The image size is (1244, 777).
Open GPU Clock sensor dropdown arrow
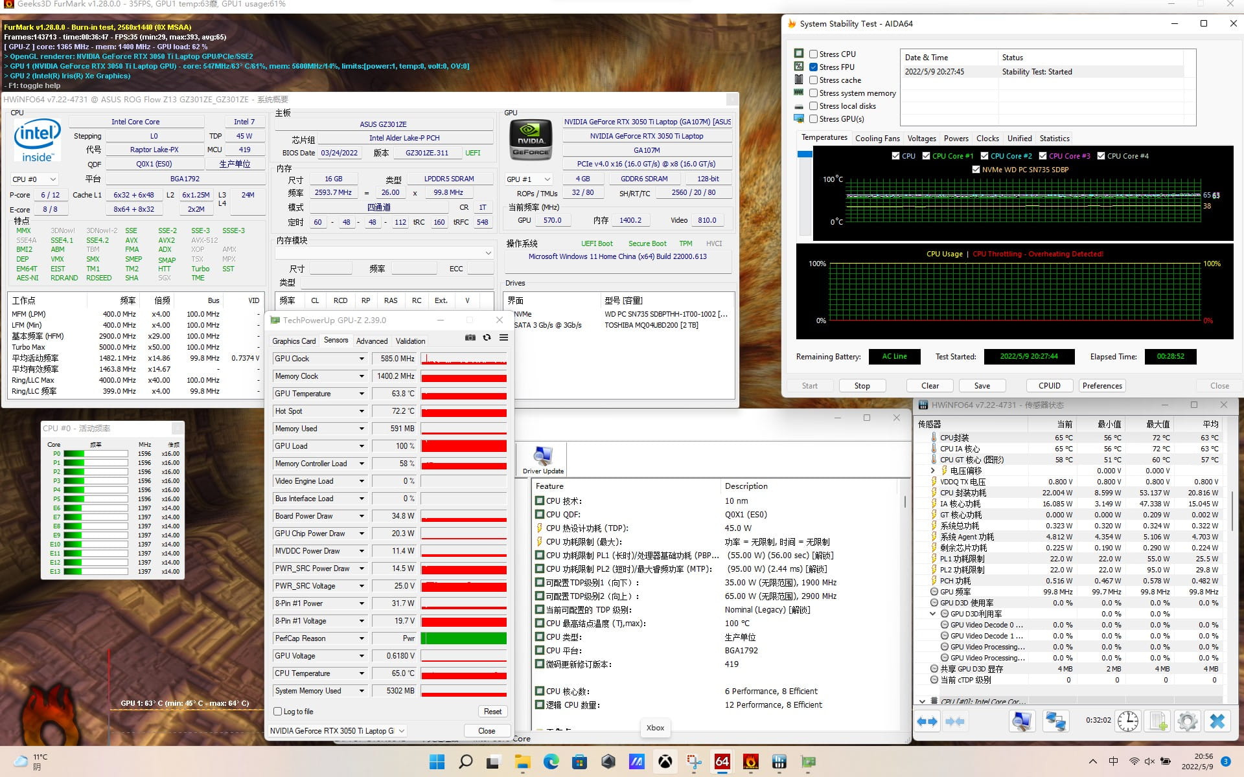(x=362, y=359)
